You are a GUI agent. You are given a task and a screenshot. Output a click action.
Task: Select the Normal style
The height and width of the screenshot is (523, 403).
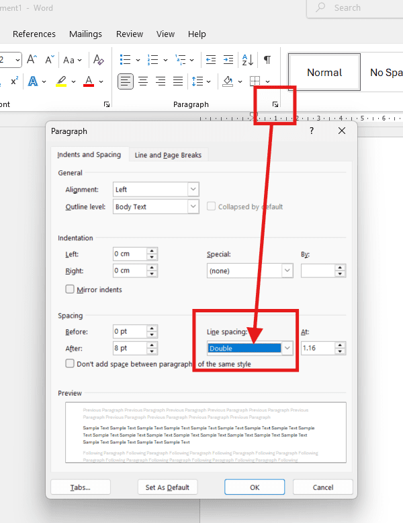324,72
